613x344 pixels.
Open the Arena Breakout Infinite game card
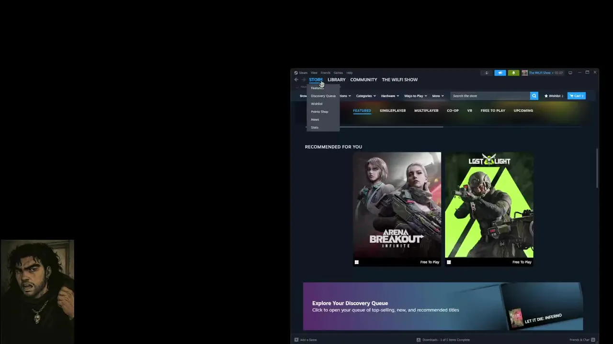click(397, 209)
